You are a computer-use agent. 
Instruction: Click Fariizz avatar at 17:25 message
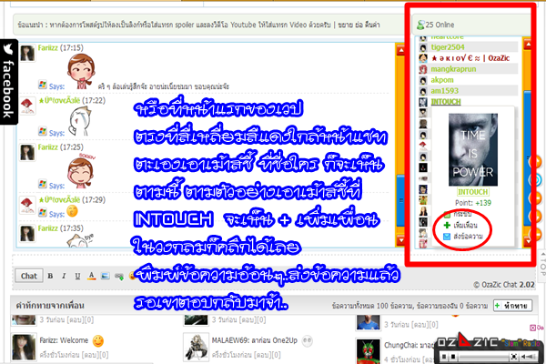tap(27, 153)
